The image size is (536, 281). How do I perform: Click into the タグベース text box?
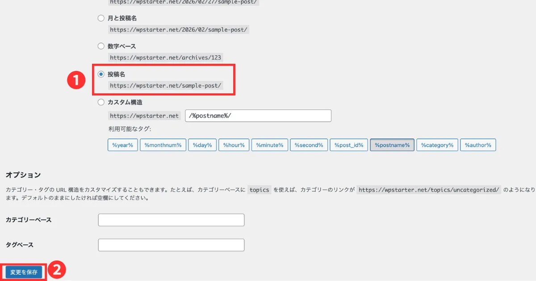(171, 245)
